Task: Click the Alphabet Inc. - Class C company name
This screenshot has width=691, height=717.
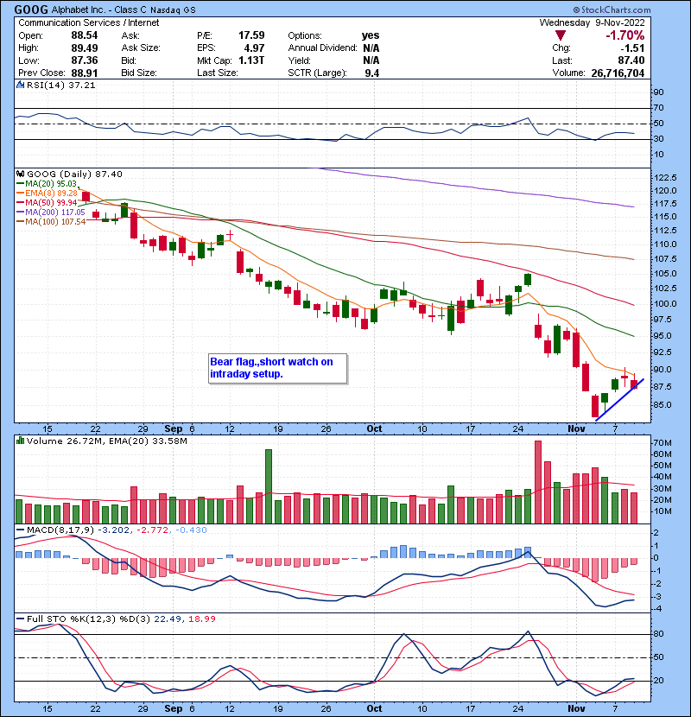Action: pyautogui.click(x=98, y=10)
